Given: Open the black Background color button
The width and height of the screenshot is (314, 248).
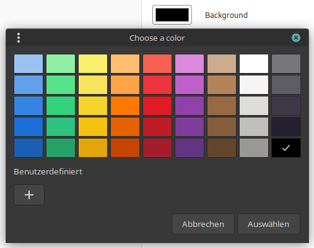Looking at the screenshot, I should pyautogui.click(x=172, y=15).
